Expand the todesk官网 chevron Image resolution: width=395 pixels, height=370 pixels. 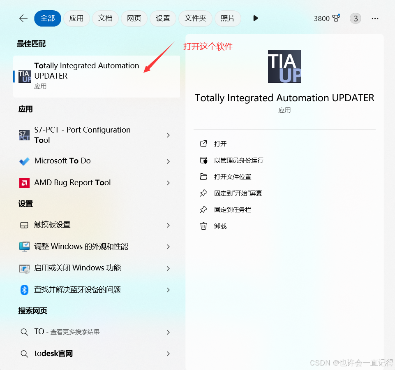pyautogui.click(x=168, y=354)
